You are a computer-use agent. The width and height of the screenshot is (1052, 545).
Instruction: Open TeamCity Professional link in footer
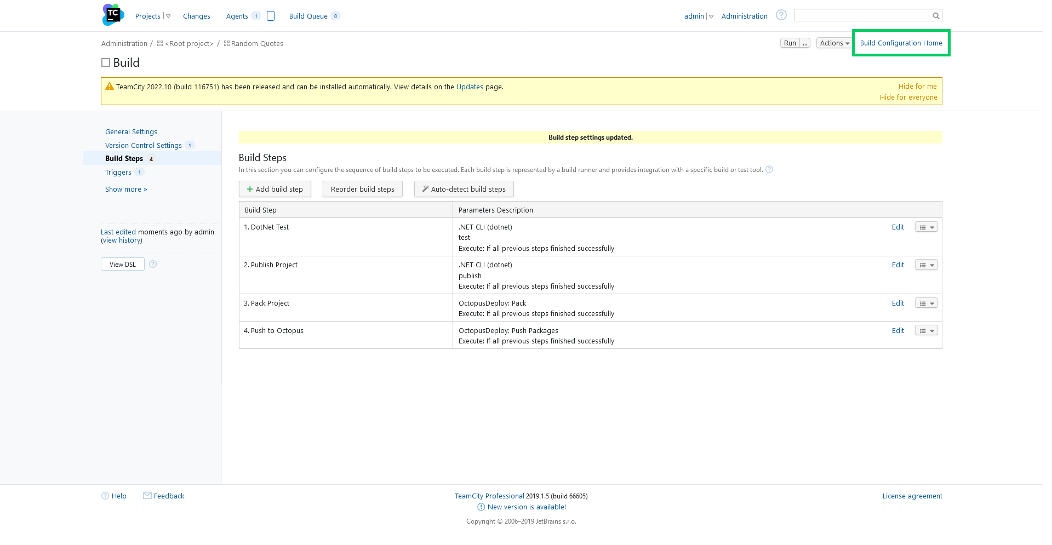click(489, 496)
